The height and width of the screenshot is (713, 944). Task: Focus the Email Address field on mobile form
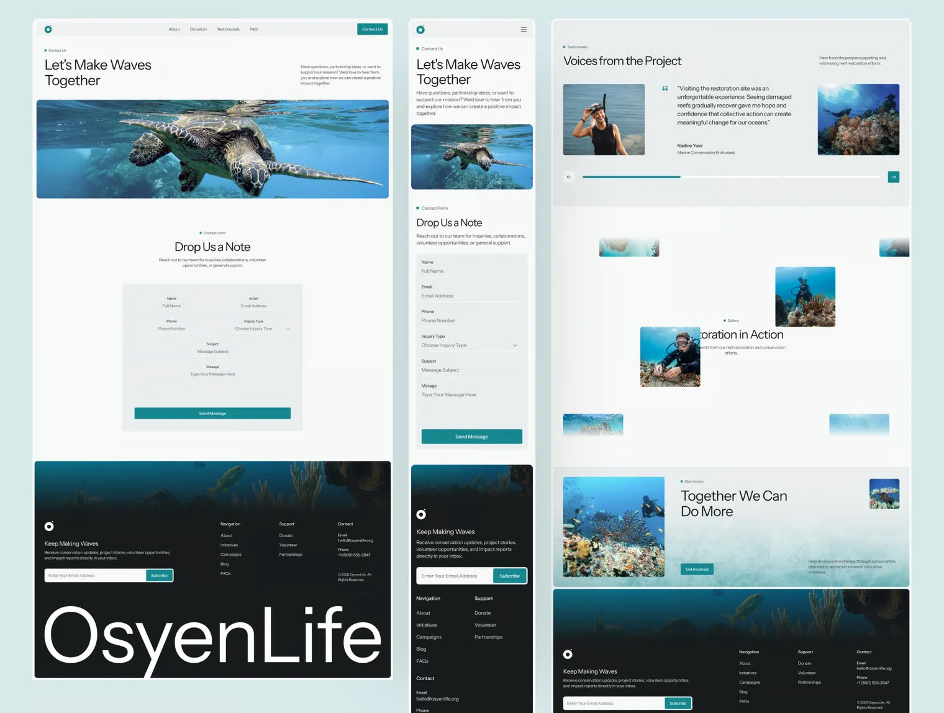pyautogui.click(x=472, y=296)
